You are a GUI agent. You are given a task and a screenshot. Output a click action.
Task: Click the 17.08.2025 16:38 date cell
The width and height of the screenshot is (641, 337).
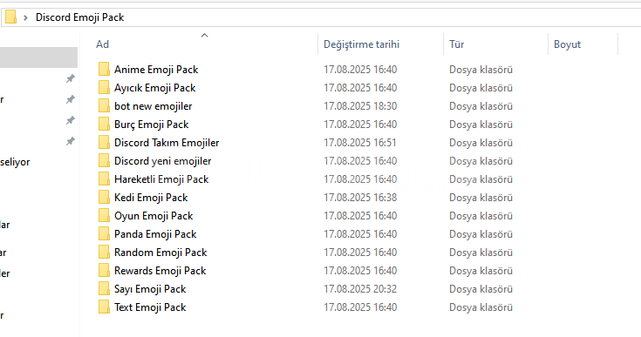click(x=360, y=198)
